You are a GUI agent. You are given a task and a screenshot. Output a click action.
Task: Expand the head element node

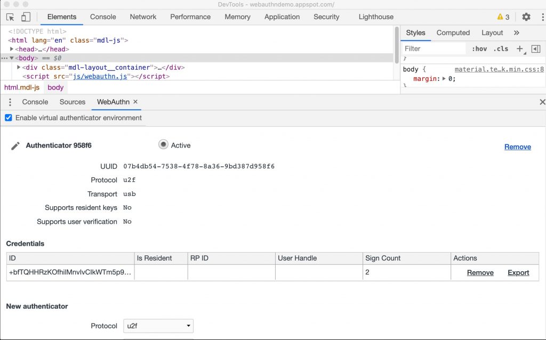(x=12, y=49)
